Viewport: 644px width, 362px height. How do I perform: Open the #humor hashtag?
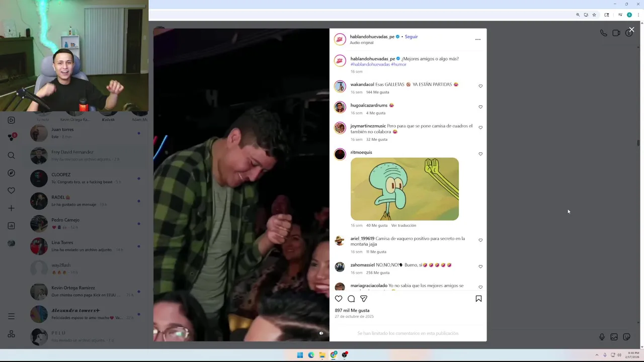[x=399, y=64]
